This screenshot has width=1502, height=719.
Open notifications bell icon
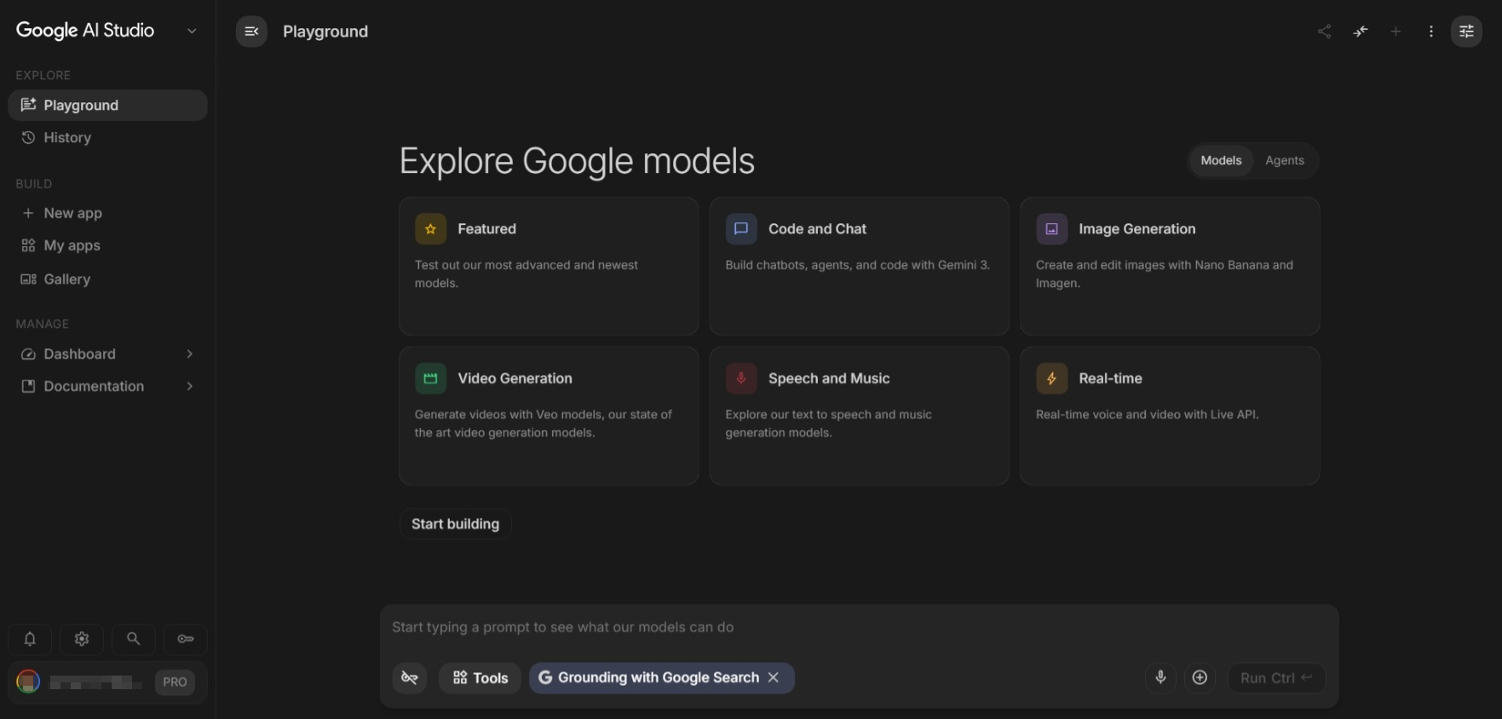pyautogui.click(x=30, y=639)
